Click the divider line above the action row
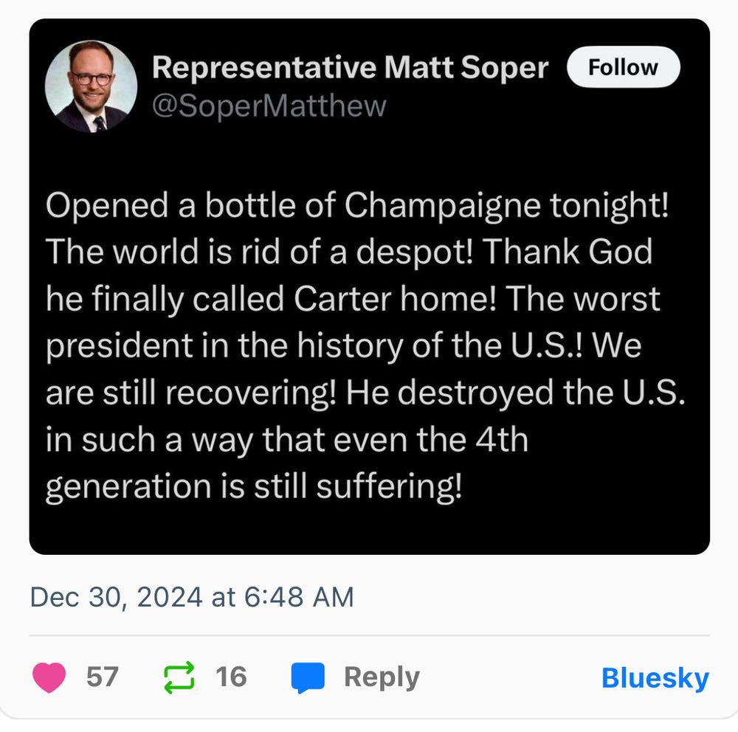This screenshot has height=732, width=738. [369, 635]
